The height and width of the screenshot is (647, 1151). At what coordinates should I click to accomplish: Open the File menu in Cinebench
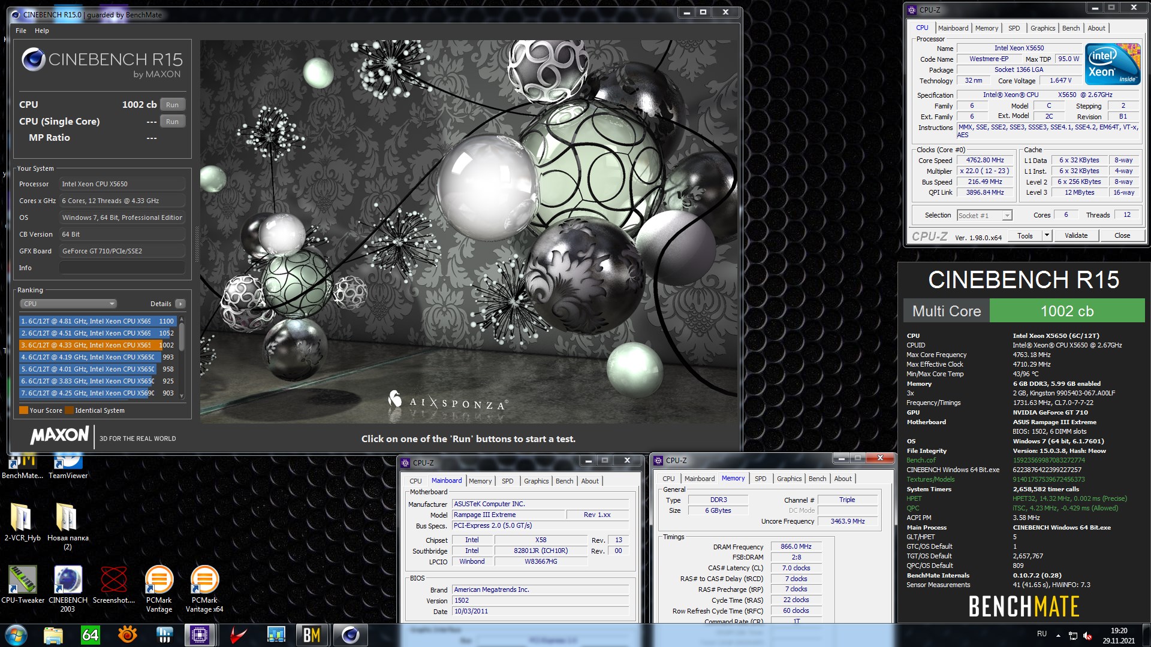click(x=21, y=31)
